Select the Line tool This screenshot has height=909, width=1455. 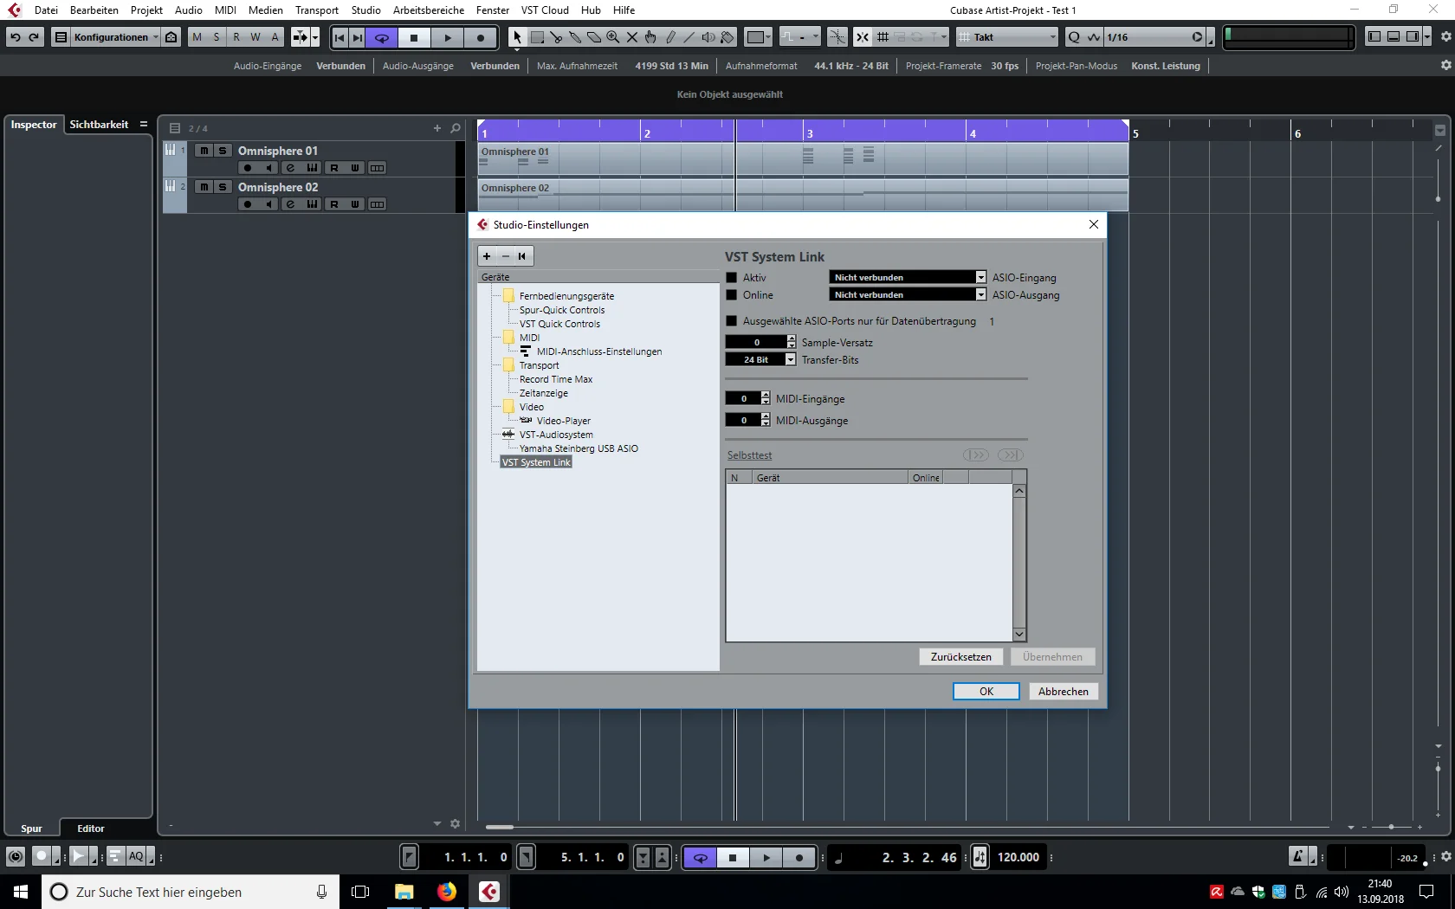[x=689, y=37]
